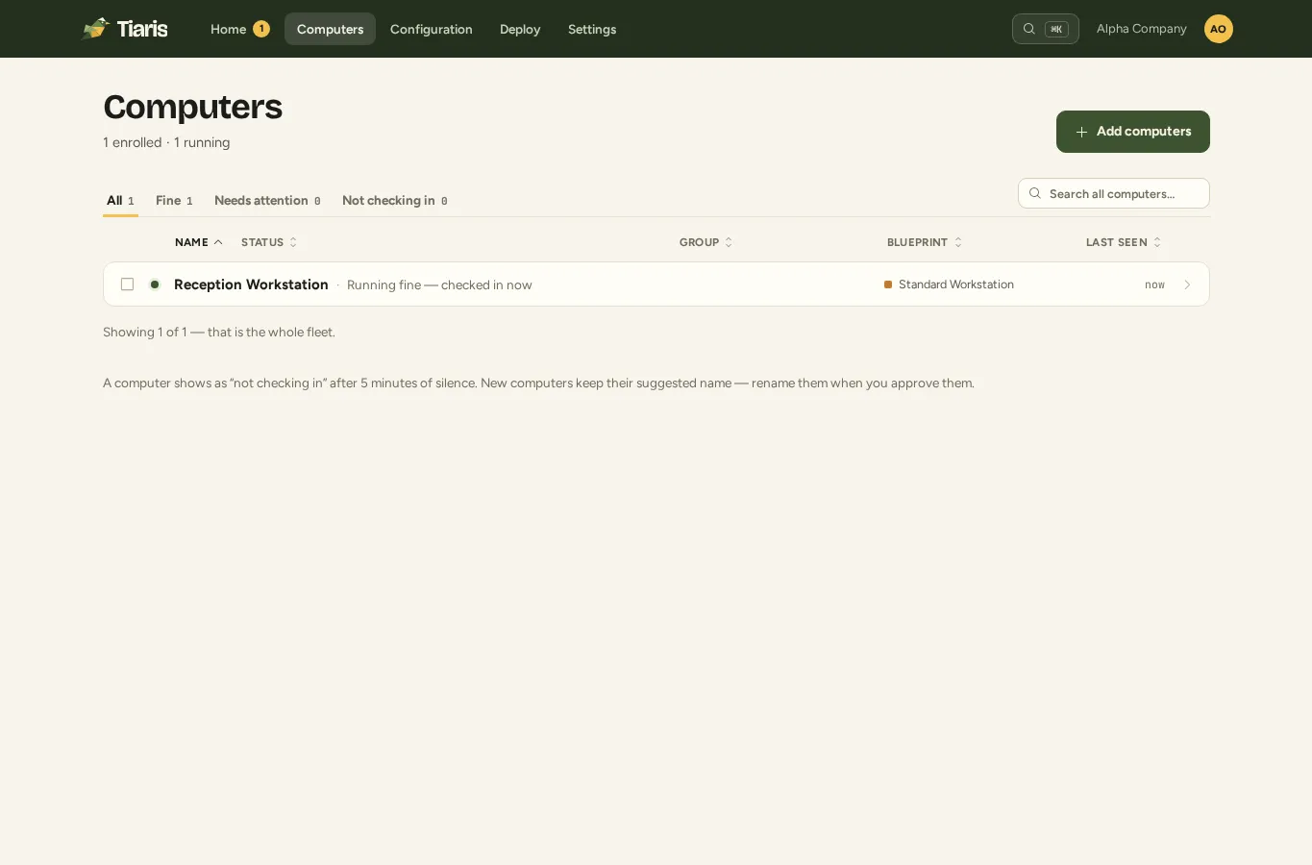Click the '1 enrolled · 1 running' summary
The height and width of the screenshot is (865, 1312).
click(166, 142)
